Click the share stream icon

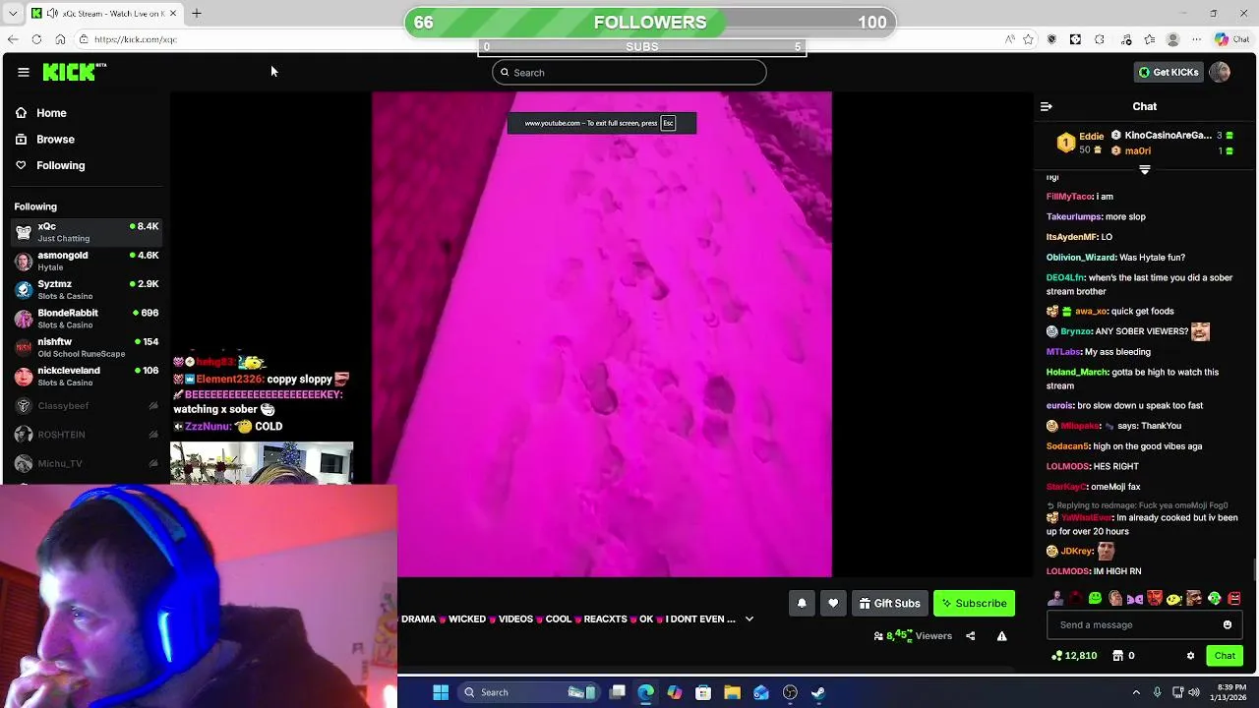click(x=970, y=636)
